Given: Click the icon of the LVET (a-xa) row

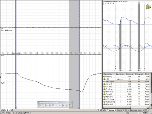Looking at the screenshot, I should 104,99.
